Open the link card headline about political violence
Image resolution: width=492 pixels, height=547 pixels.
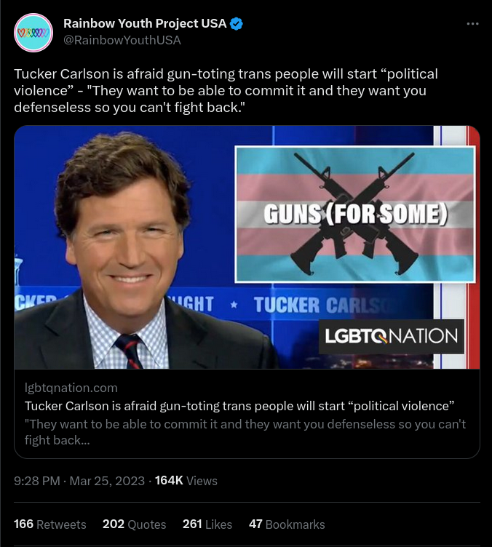(239, 406)
